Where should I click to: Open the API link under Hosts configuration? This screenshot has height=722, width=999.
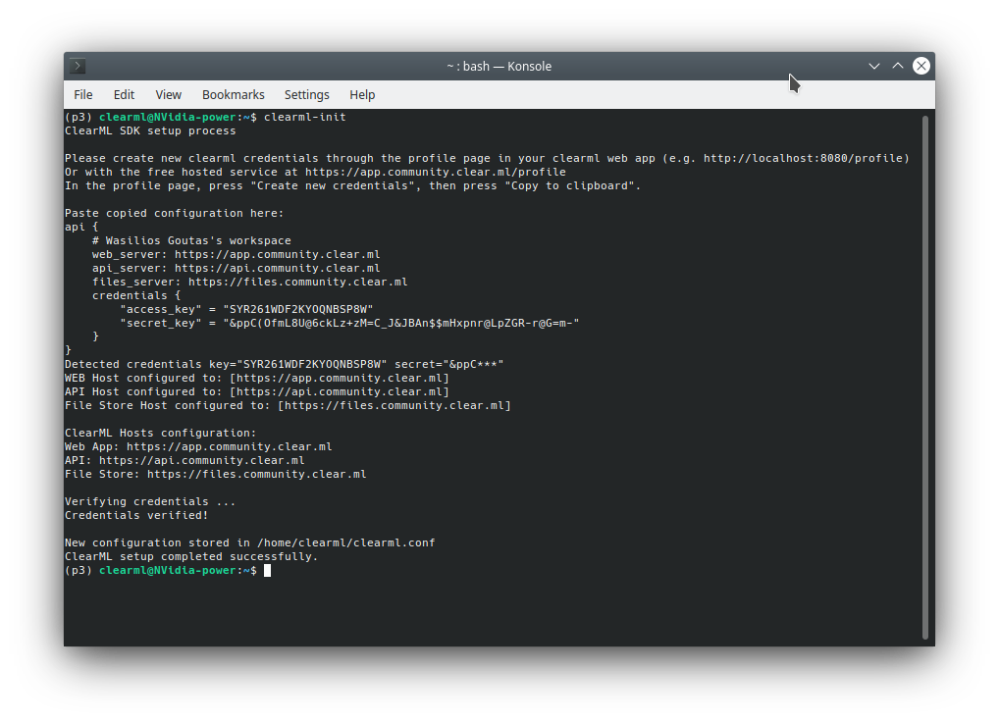pos(200,459)
